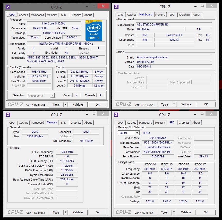Expand the Slot #1 memory slot dropdown

click(x=137, y=133)
